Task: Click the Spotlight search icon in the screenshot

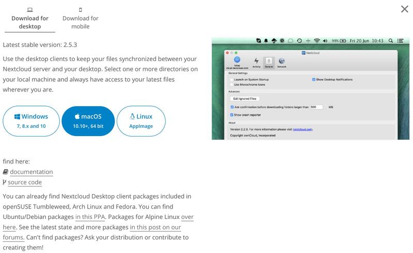Action: tap(391, 41)
